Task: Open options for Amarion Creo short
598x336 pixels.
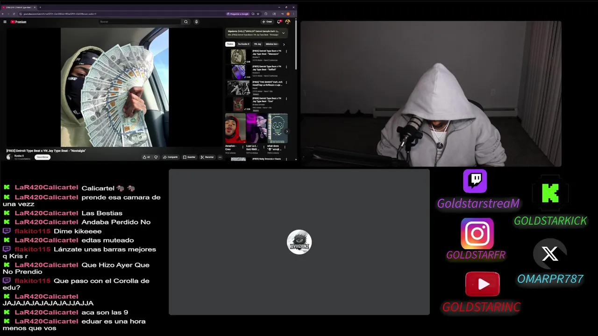Action: [243, 147]
